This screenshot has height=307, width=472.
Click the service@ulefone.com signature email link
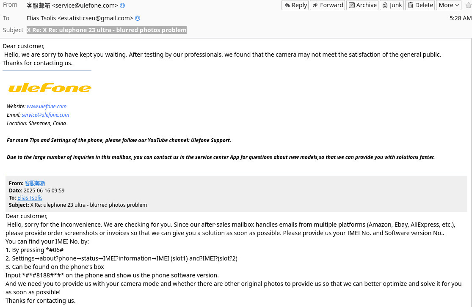click(45, 115)
